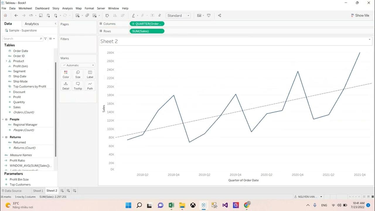Open the Automatic mark type dropdown

(x=78, y=65)
